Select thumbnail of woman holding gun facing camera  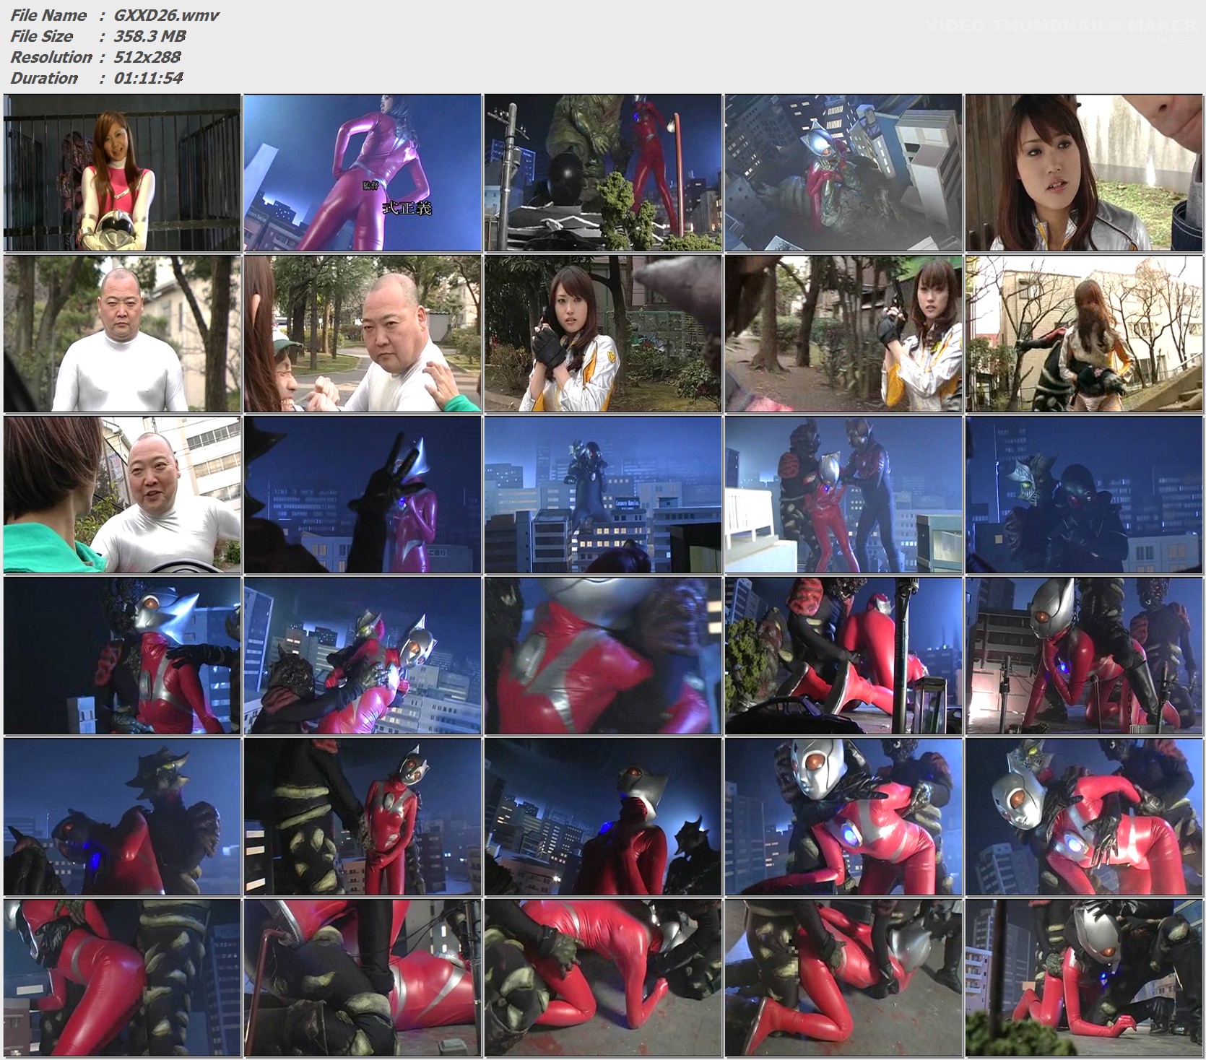point(603,334)
